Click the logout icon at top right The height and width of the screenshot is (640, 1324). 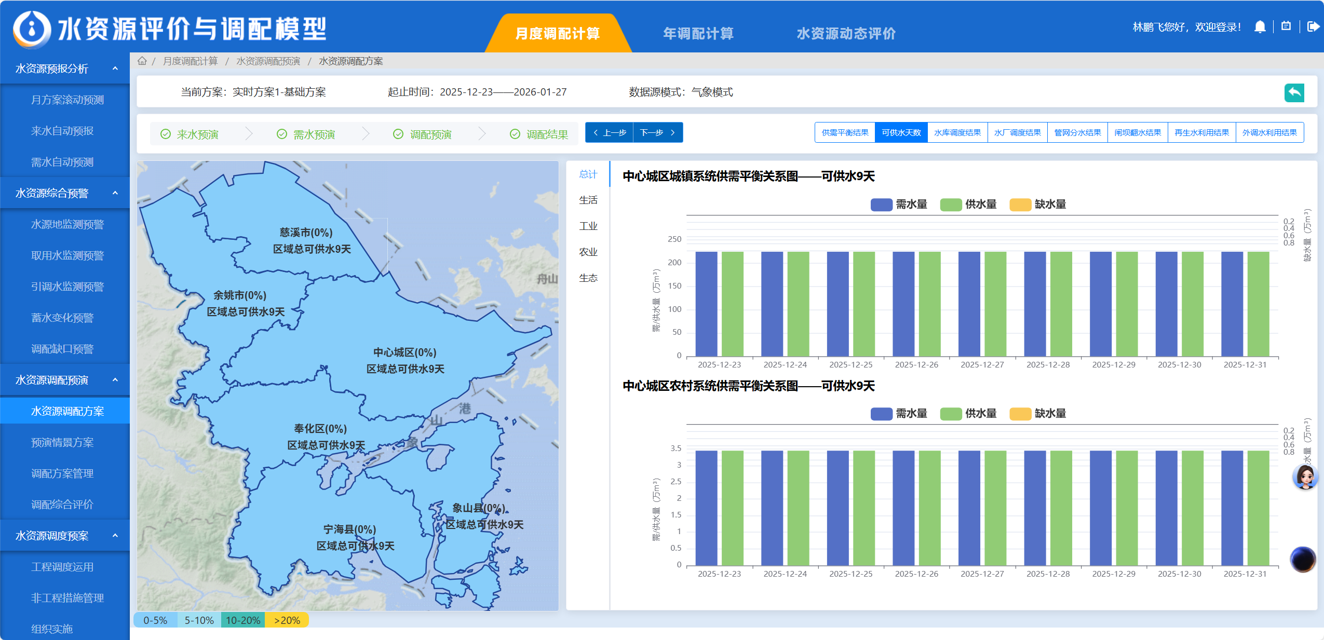(x=1313, y=26)
